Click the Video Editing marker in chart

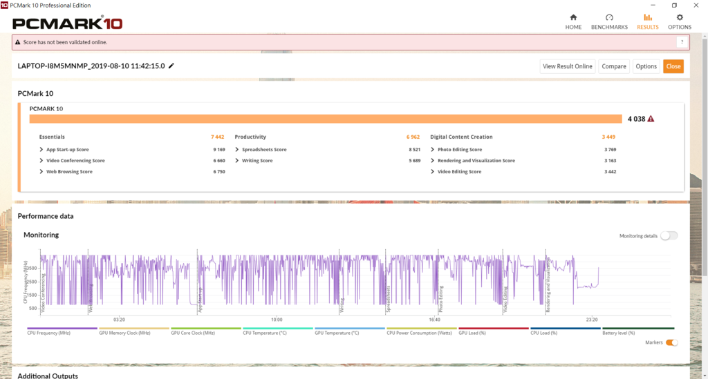[505, 300]
